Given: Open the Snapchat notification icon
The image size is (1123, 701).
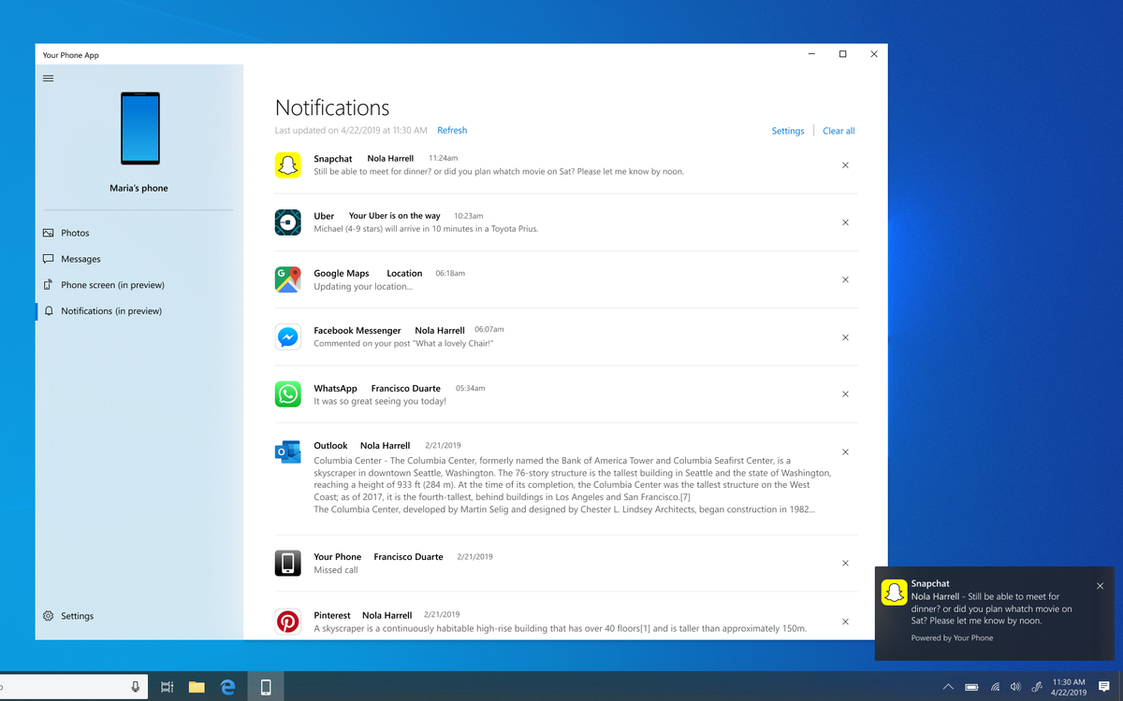Looking at the screenshot, I should pyautogui.click(x=287, y=165).
